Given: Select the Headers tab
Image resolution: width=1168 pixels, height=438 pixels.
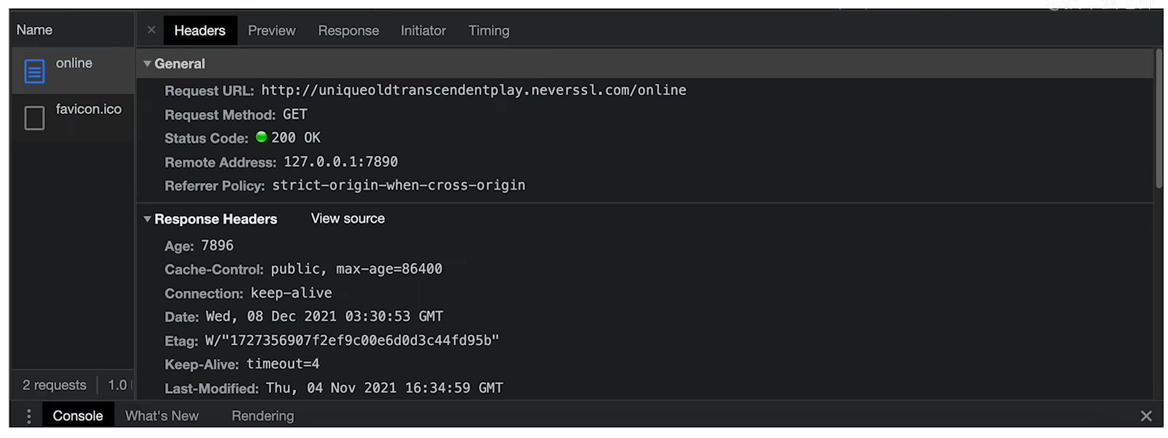Looking at the screenshot, I should click(200, 30).
